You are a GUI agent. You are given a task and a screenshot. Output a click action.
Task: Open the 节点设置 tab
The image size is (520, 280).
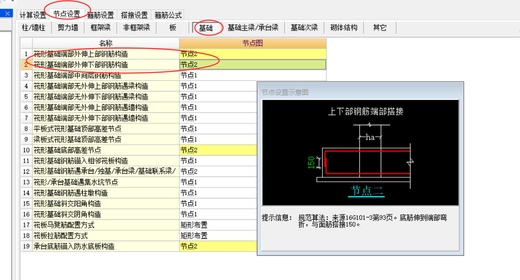point(66,14)
